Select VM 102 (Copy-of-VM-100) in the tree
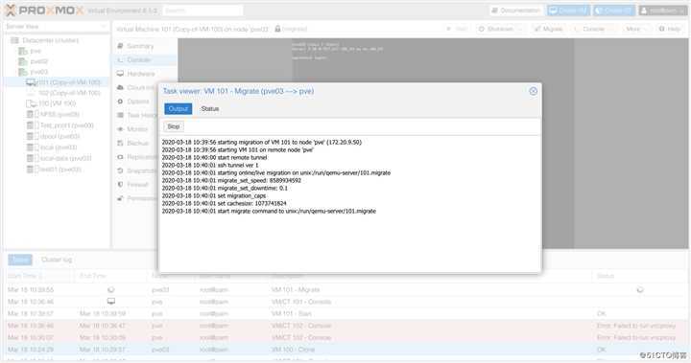 pyautogui.click(x=63, y=93)
